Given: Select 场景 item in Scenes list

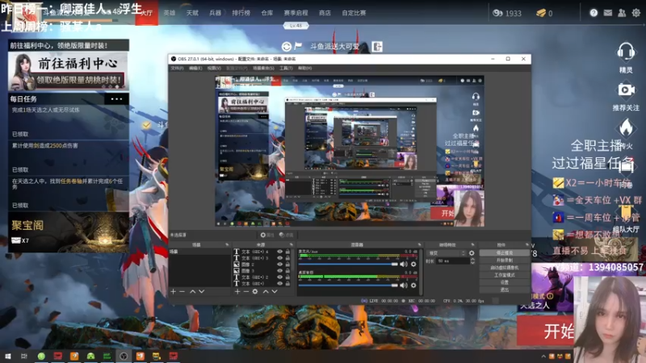Looking at the screenshot, I should click(x=200, y=252).
